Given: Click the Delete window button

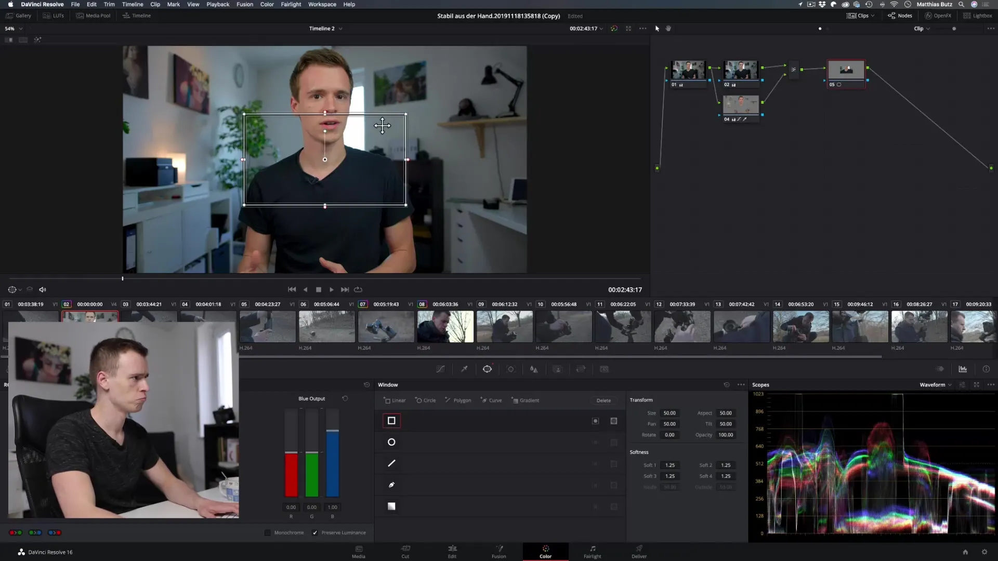Looking at the screenshot, I should click(603, 400).
